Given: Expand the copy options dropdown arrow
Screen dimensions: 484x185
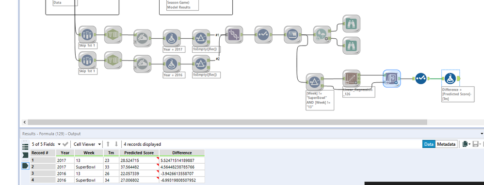Looking at the screenshot, I should [x=469, y=144].
